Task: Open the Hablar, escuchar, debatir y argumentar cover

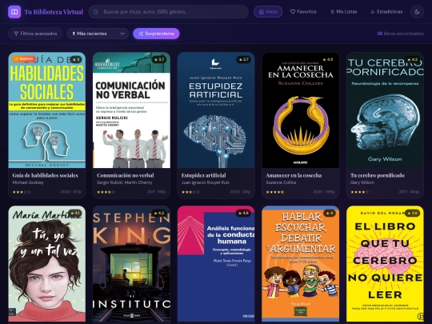Action: coord(301,264)
